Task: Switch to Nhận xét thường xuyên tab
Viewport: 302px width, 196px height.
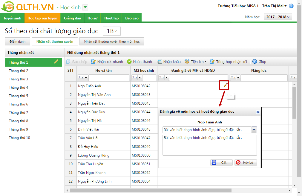Action: pyautogui.click(x=55, y=42)
